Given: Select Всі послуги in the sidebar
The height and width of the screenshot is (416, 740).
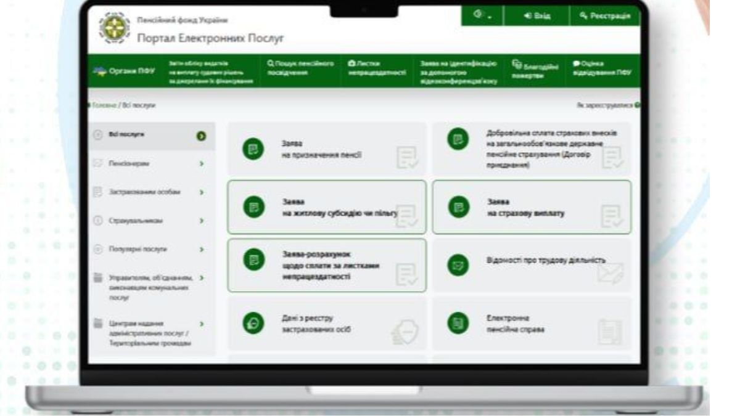Looking at the screenshot, I should (152, 136).
